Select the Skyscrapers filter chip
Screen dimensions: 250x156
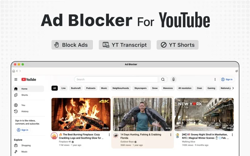[140, 88]
